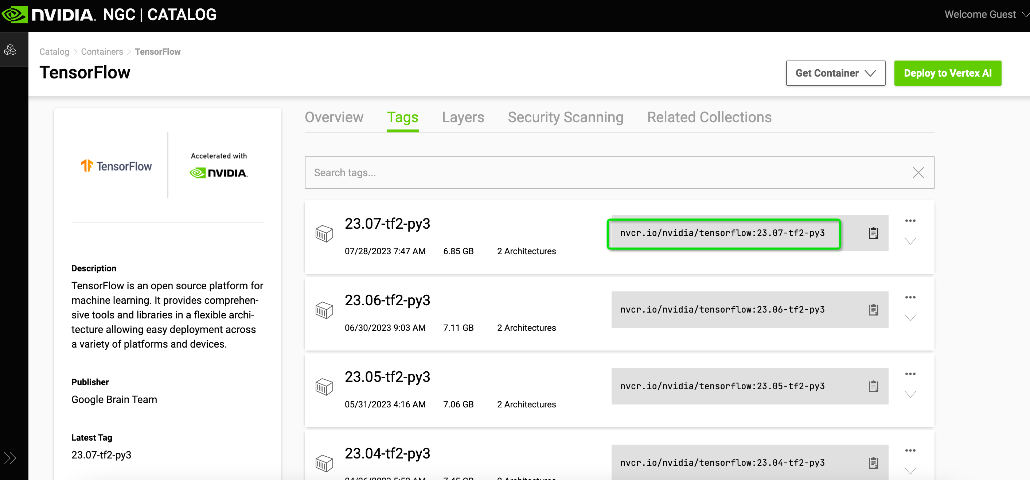Click the 7.06 GB size value
1030x480 pixels.
click(x=458, y=404)
